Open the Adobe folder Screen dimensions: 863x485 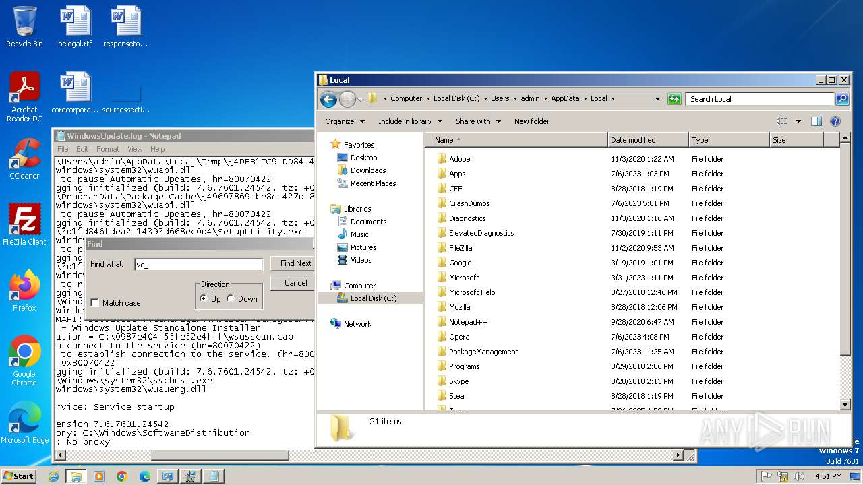pos(459,159)
